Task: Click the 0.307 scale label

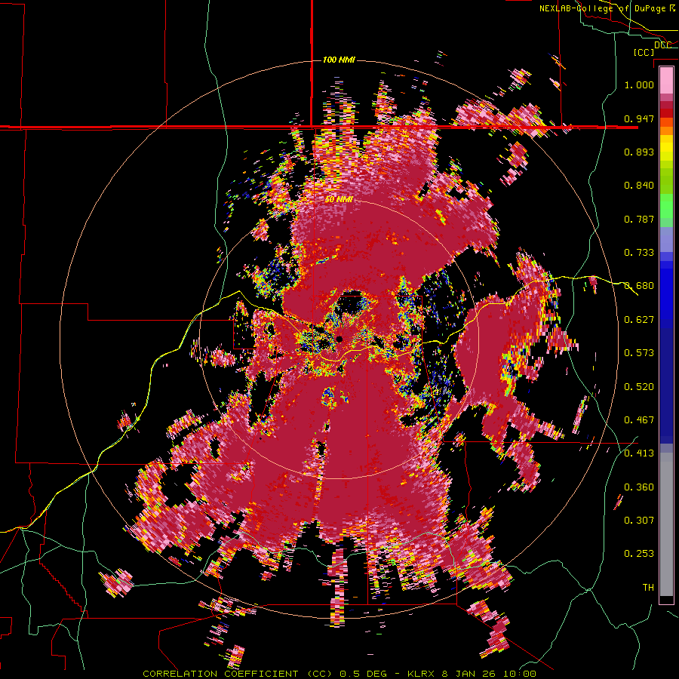Action: coord(639,520)
